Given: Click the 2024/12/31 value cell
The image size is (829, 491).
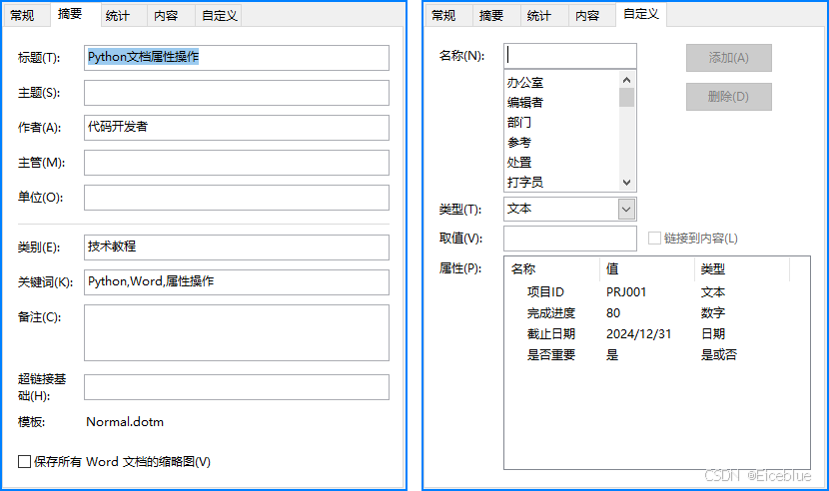Looking at the screenshot, I should pos(638,333).
